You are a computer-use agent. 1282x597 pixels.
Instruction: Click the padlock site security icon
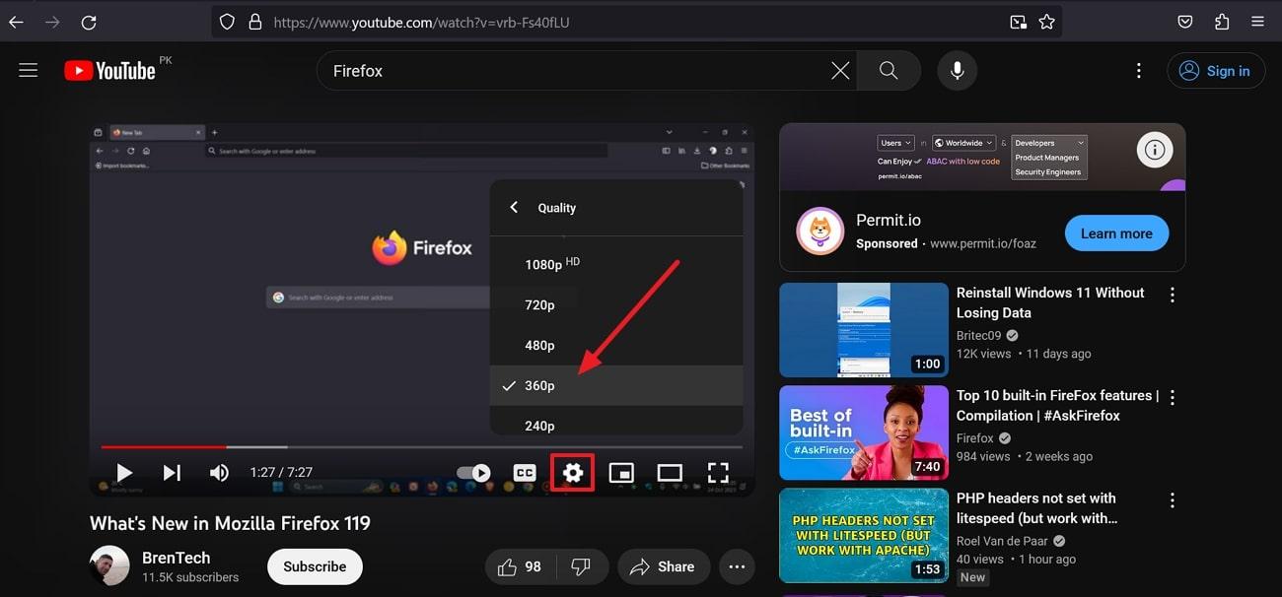(x=254, y=22)
